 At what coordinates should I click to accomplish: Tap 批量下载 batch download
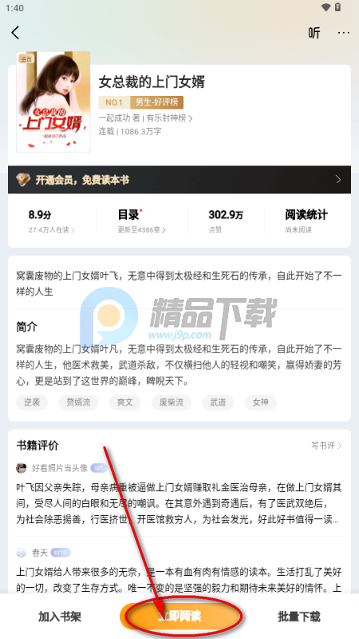pos(299,616)
